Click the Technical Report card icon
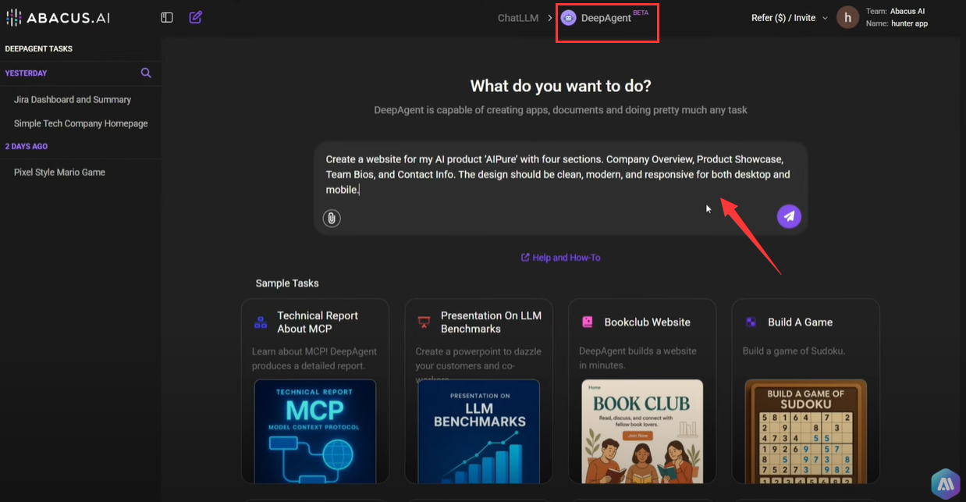This screenshot has width=966, height=502. [x=261, y=322]
